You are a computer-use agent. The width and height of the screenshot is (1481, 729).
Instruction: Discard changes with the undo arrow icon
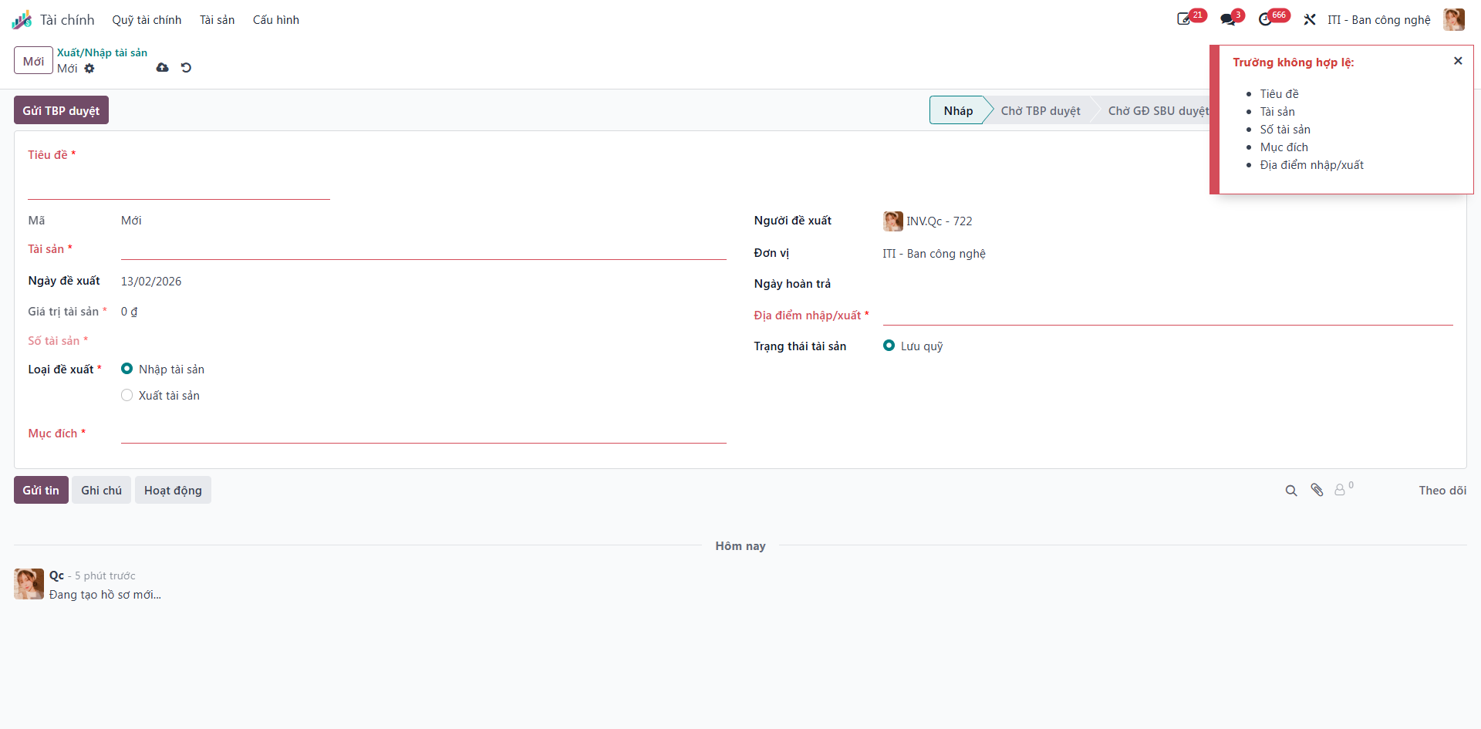coord(186,68)
